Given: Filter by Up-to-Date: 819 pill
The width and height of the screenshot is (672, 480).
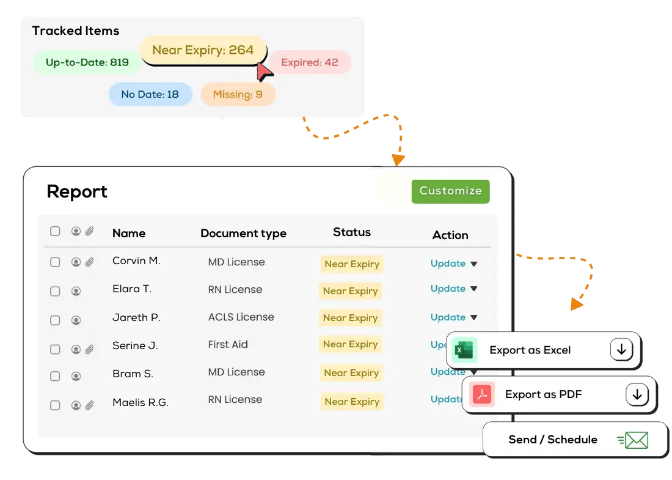Looking at the screenshot, I should (87, 62).
